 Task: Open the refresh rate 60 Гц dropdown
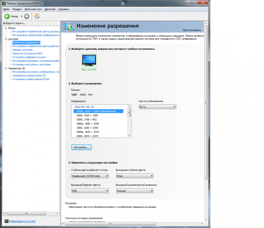[x=157, y=107]
